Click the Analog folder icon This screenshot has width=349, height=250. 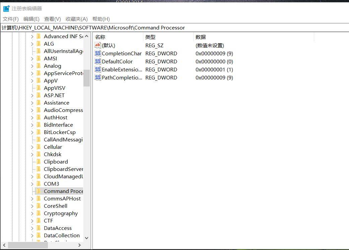click(39, 66)
